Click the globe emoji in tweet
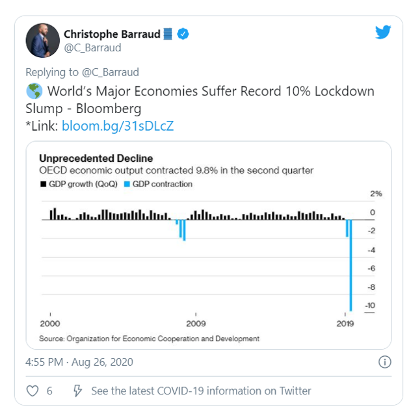Screen dimensions: 411x412 tap(34, 92)
